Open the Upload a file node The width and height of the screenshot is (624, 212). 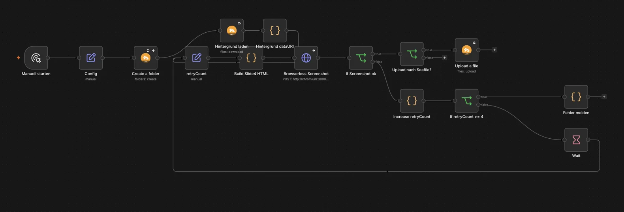point(467,50)
